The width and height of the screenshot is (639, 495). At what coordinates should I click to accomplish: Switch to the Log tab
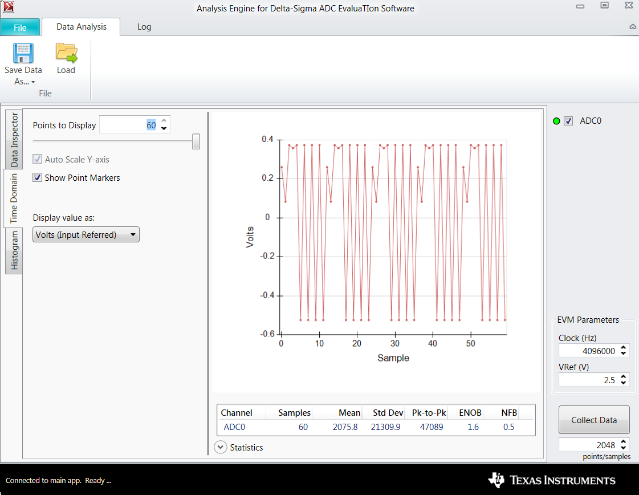coord(144,27)
